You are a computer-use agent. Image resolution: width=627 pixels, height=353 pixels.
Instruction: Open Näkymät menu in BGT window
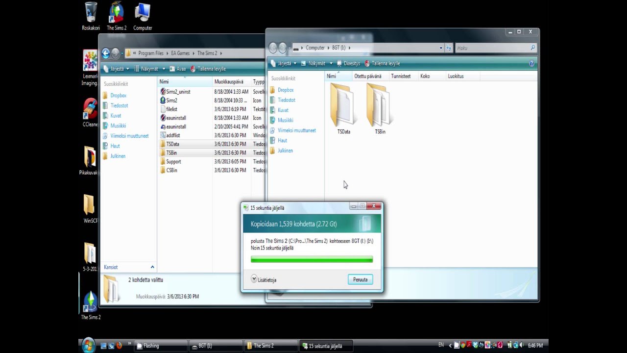[x=316, y=63]
